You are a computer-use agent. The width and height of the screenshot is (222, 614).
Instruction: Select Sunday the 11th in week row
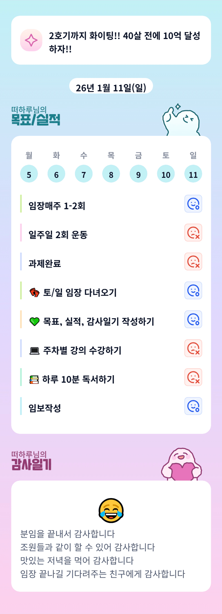(x=193, y=174)
